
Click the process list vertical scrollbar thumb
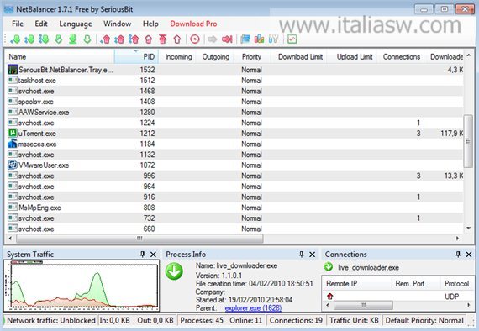tap(468, 141)
